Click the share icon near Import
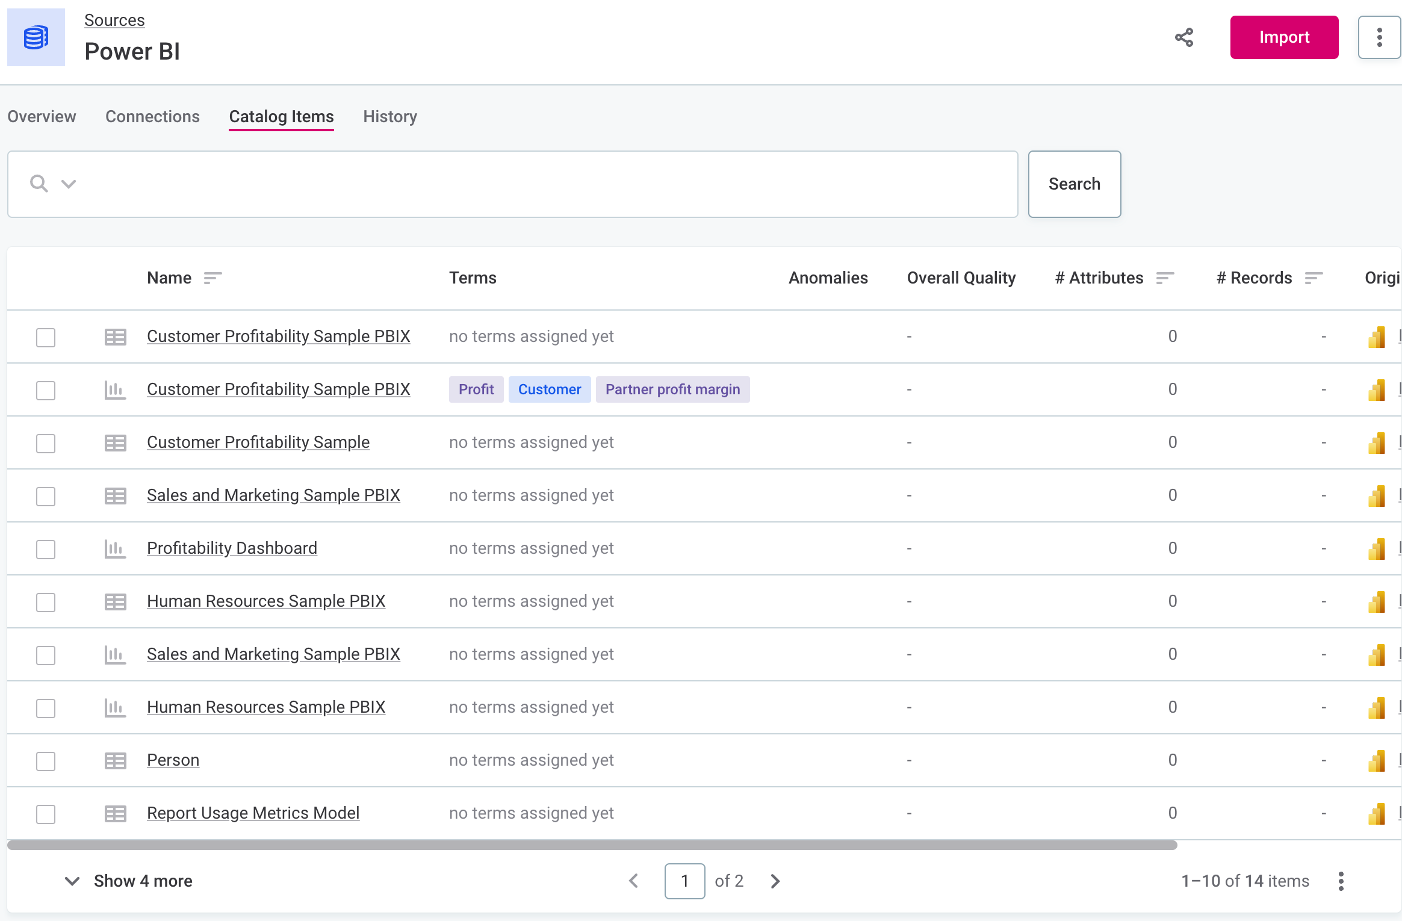Screen dimensions: 1402x921 (x=1184, y=37)
